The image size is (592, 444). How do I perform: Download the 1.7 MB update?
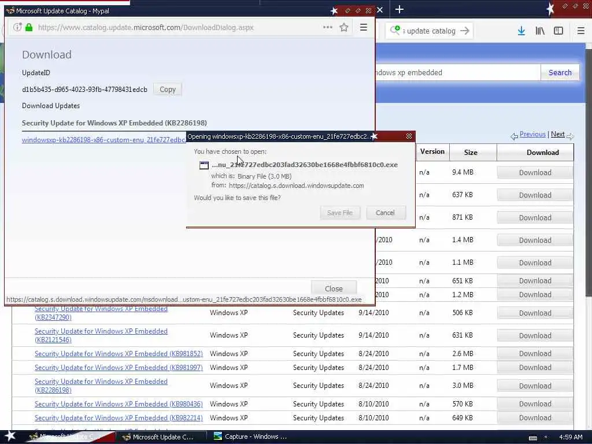[x=535, y=367]
